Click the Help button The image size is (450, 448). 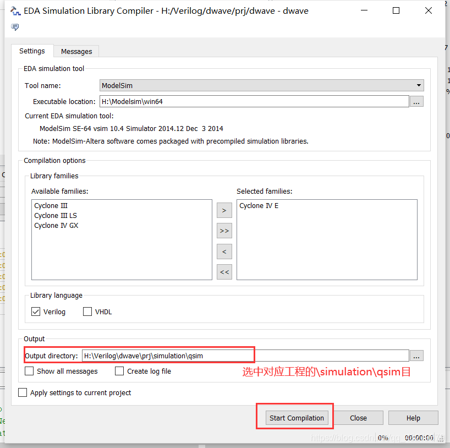point(413,418)
